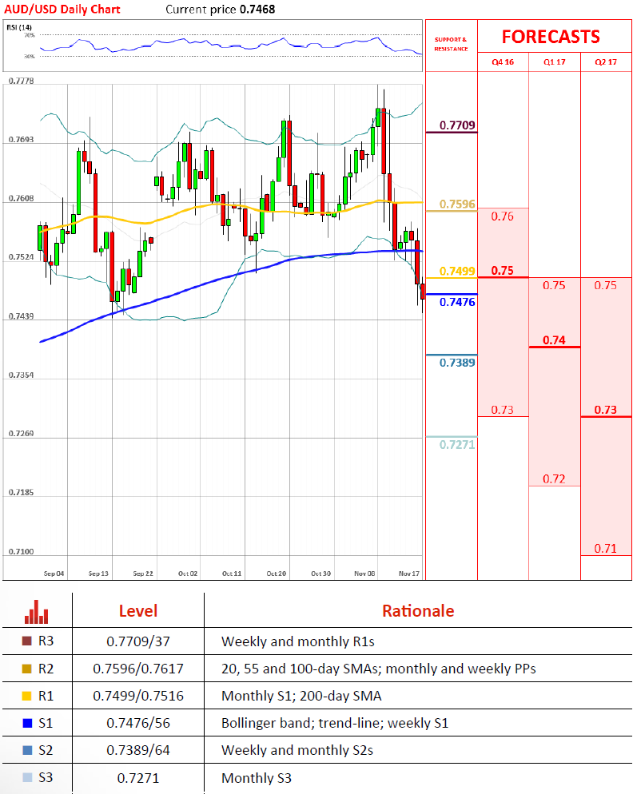Screen dimensions: 637x794
Task: Click the AUD/USD Daily Chart title
Action: [x=62, y=9]
